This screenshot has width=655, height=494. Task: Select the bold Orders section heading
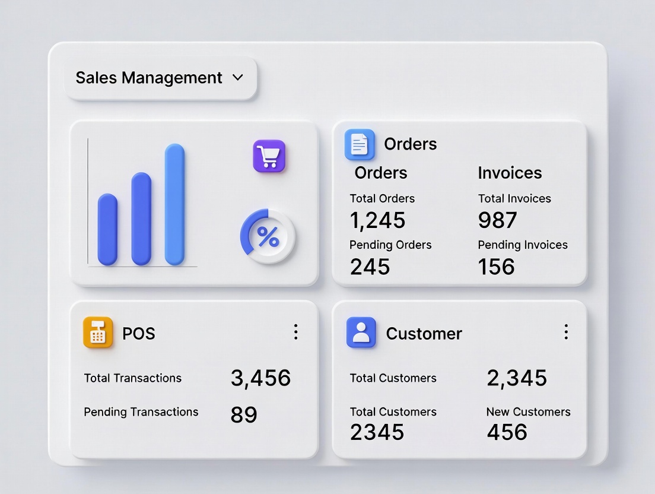[381, 173]
